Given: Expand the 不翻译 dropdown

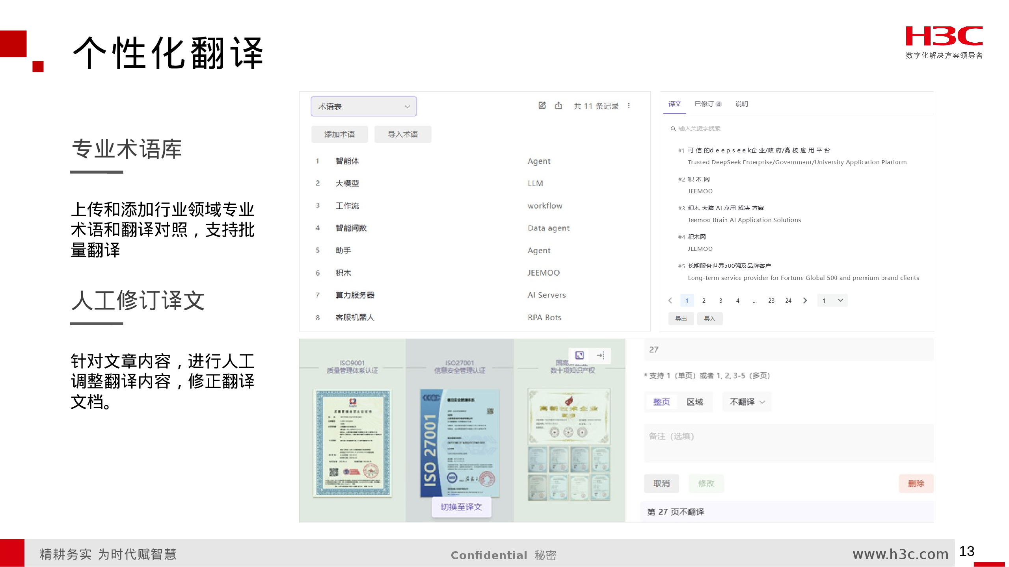Looking at the screenshot, I should pos(747,402).
